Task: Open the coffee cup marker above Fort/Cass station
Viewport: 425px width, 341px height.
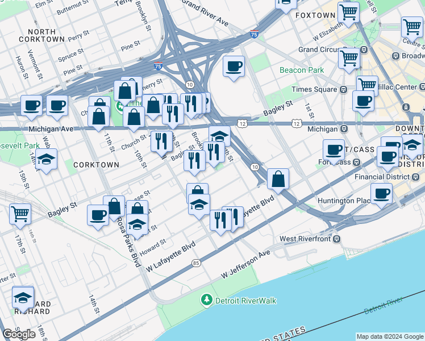Action: (334, 150)
